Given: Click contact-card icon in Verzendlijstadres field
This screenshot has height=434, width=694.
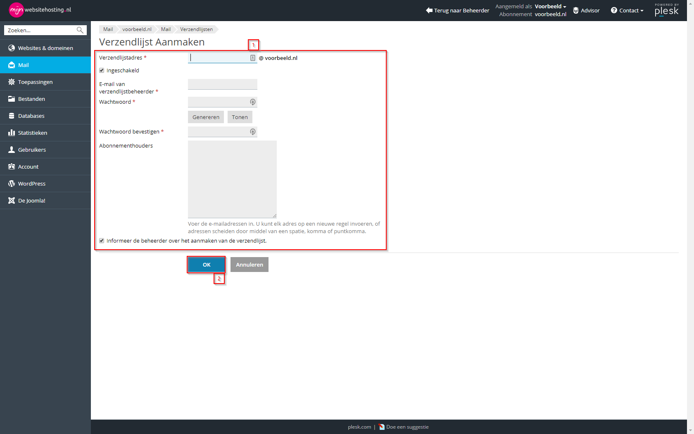Looking at the screenshot, I should [x=253, y=58].
